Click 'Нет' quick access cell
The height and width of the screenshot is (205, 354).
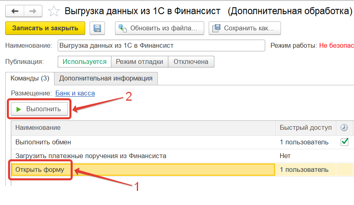[x=285, y=156]
